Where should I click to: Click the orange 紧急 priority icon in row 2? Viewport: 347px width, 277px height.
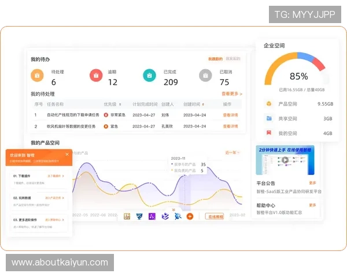click(106, 126)
